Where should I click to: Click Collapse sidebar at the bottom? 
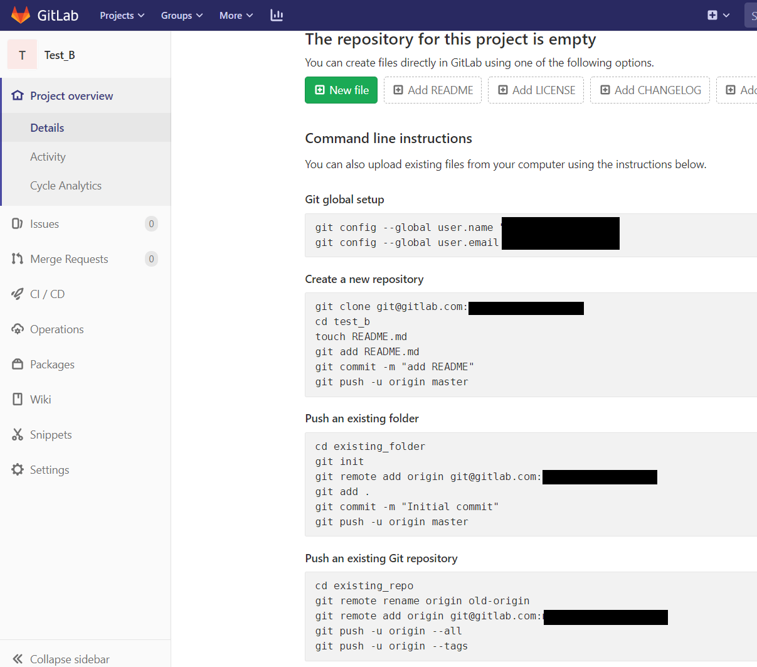[x=70, y=659]
